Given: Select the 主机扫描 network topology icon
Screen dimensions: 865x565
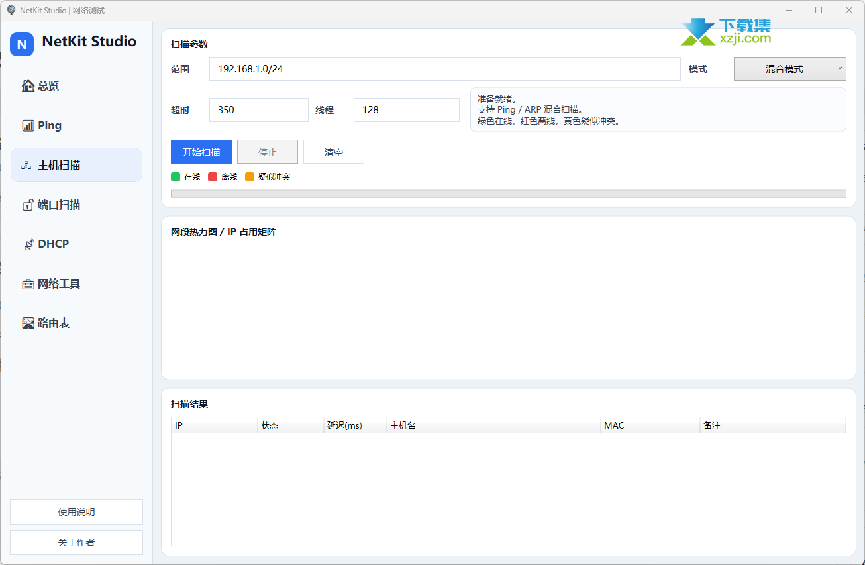Looking at the screenshot, I should 28,164.
